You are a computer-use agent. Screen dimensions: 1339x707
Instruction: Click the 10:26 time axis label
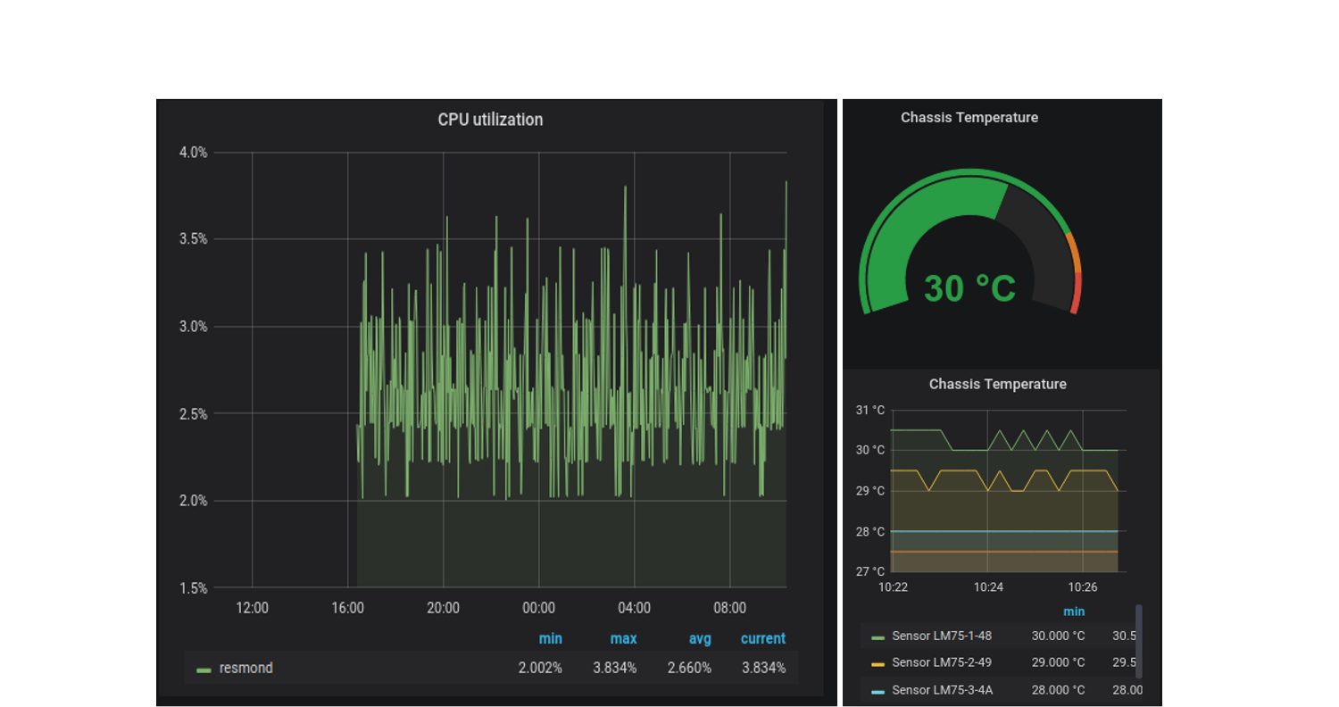1083,587
